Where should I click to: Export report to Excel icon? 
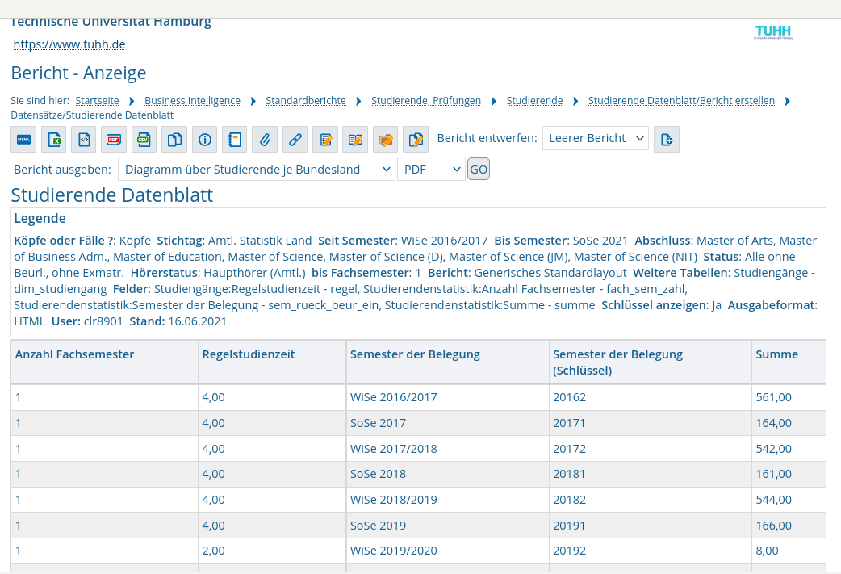pos(53,140)
